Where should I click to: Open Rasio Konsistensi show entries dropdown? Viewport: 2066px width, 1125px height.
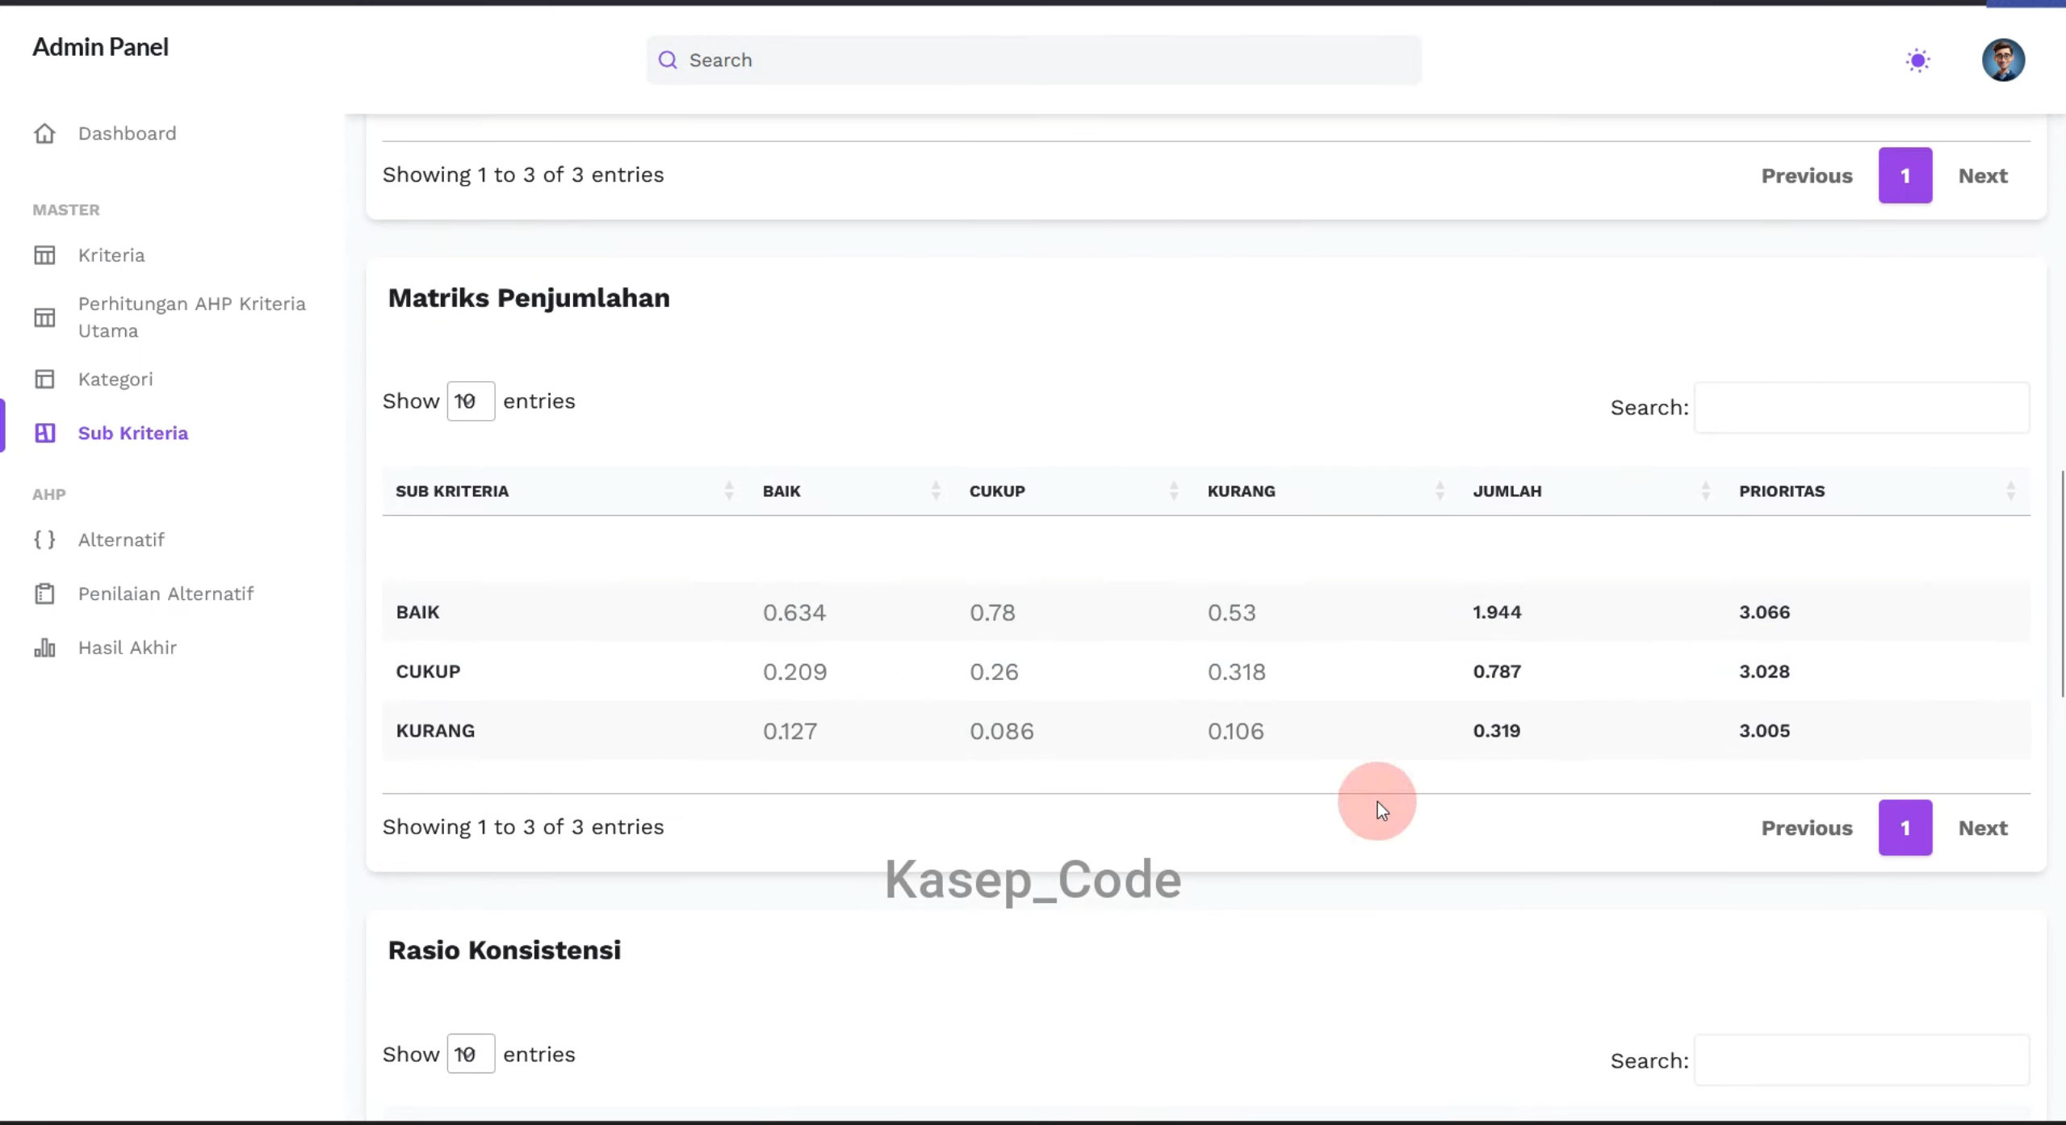[471, 1054]
